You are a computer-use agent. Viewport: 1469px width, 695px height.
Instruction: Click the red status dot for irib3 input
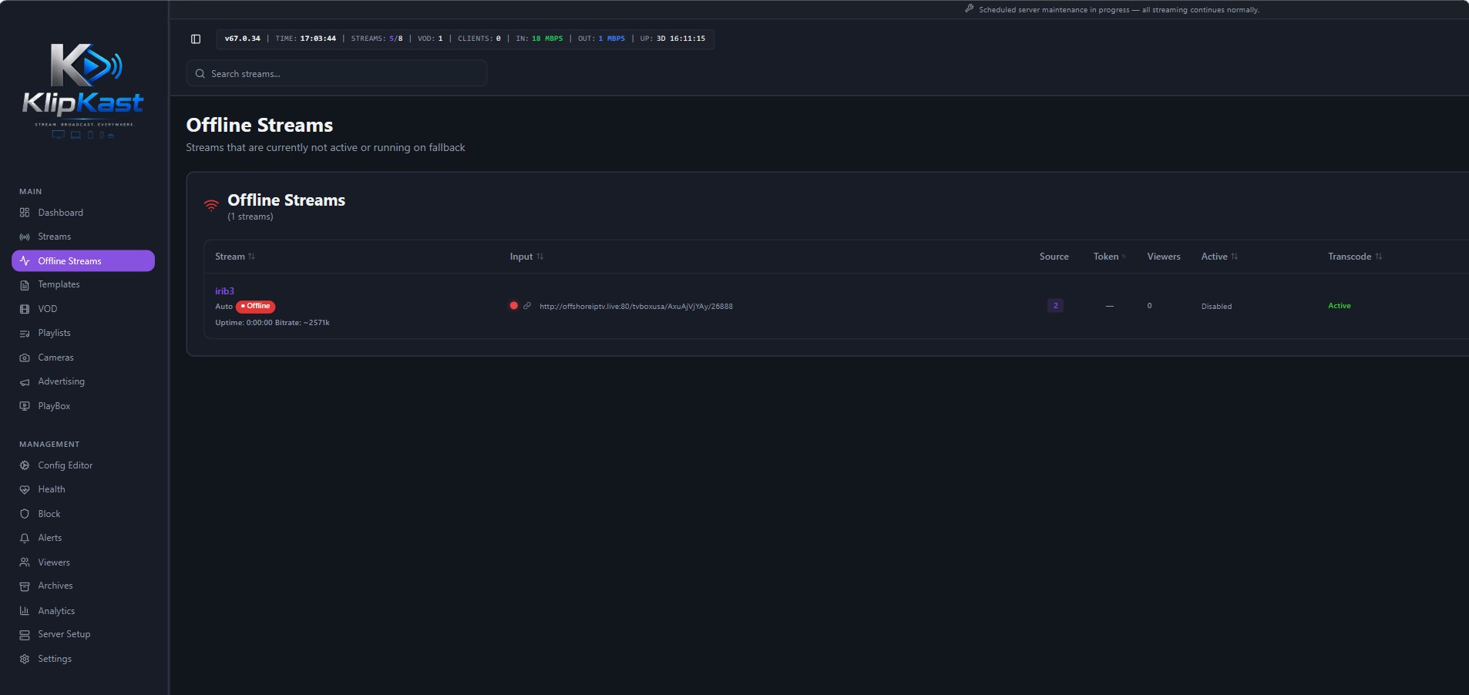click(513, 306)
